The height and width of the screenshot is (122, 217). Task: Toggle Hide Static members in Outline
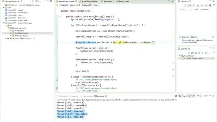(199, 53)
